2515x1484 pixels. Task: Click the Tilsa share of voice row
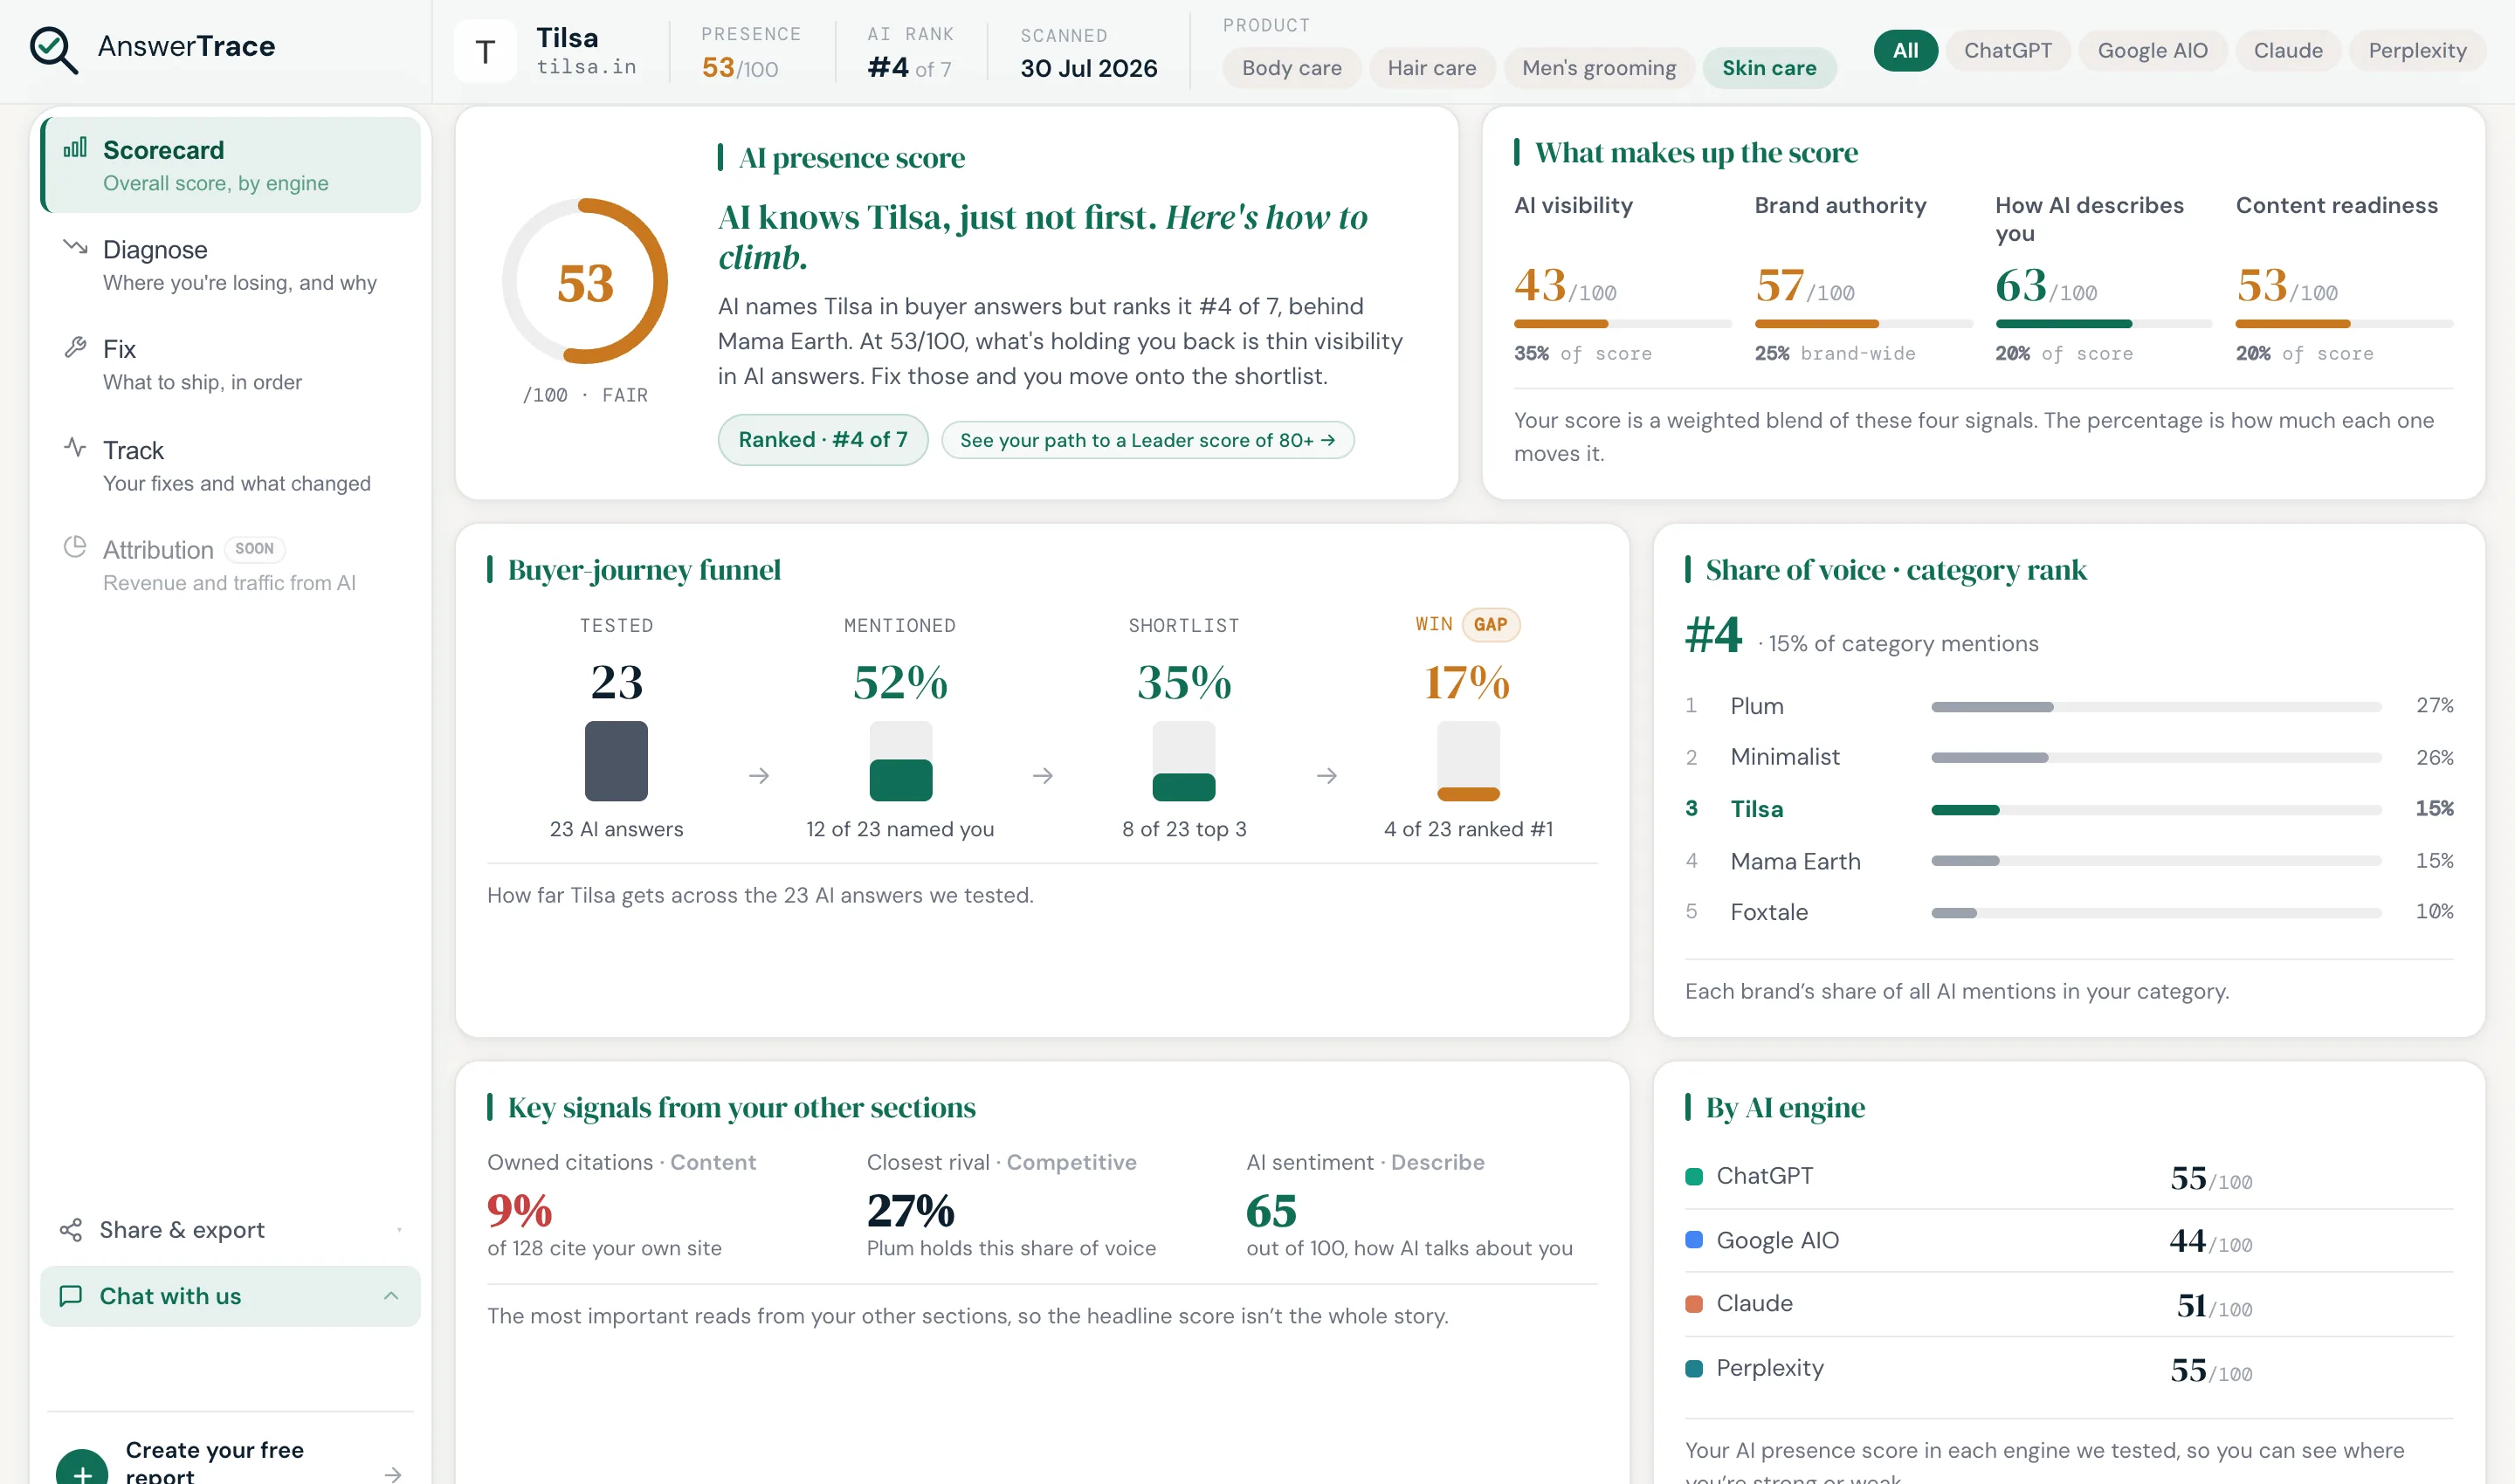click(2069, 809)
